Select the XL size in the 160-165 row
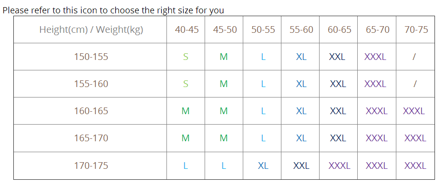The image size is (445, 195). pos(301,111)
